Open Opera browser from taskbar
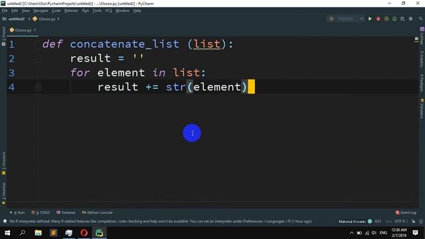 84,233
